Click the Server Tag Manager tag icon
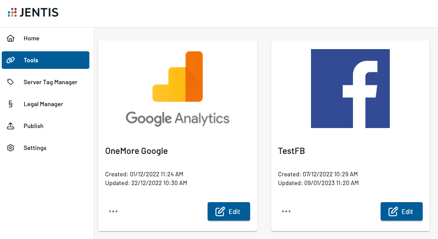Screen dimensions: 438x239 point(11,82)
